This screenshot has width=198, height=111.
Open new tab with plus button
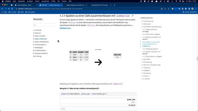click(114, 5)
